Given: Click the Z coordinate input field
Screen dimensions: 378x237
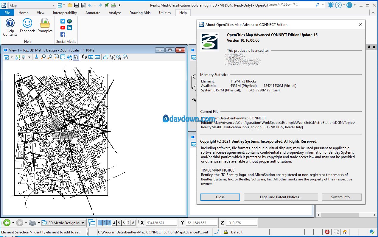Looking at the screenshot, I should pyautogui.click(x=241, y=223).
